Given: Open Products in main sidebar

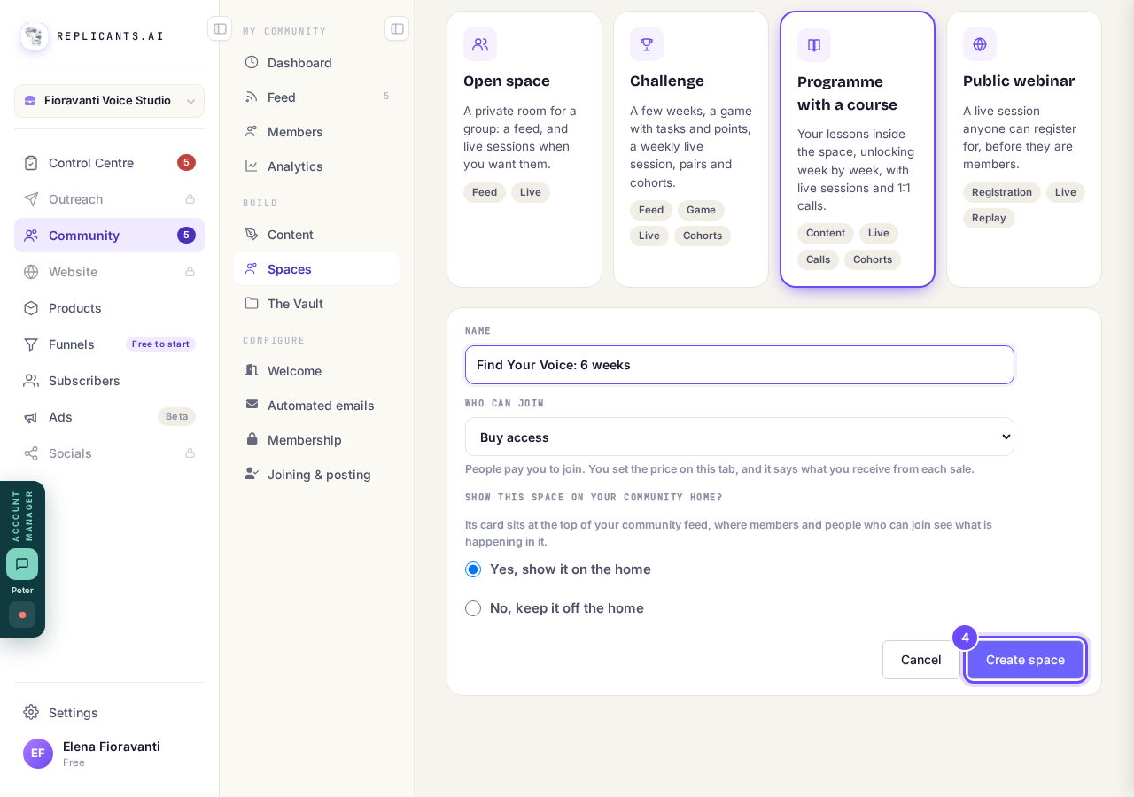Looking at the screenshot, I should (109, 308).
